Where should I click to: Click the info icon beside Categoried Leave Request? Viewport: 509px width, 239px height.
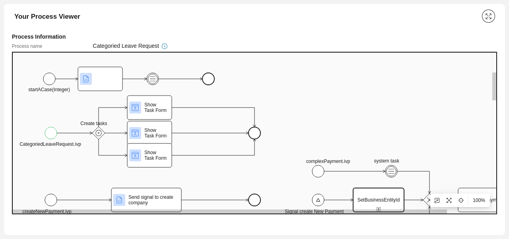click(x=164, y=46)
